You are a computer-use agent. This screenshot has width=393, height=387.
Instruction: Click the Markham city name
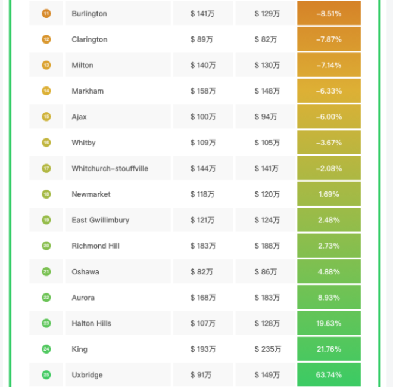pyautogui.click(x=88, y=91)
